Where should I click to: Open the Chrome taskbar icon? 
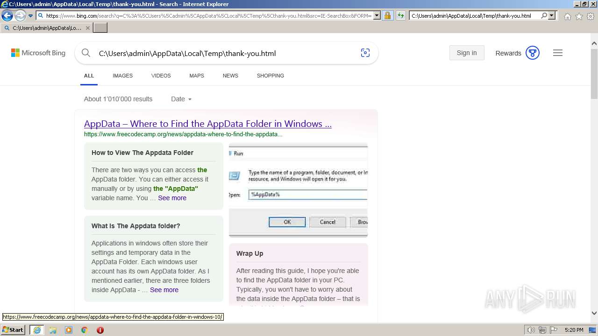[x=85, y=330]
